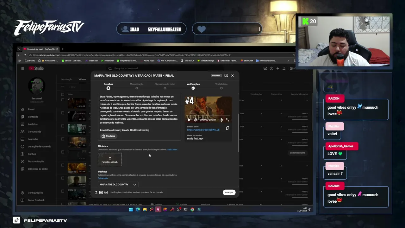The image size is (405, 228).
Task: Click the YouTube Studio logo
Action: click(x=36, y=68)
